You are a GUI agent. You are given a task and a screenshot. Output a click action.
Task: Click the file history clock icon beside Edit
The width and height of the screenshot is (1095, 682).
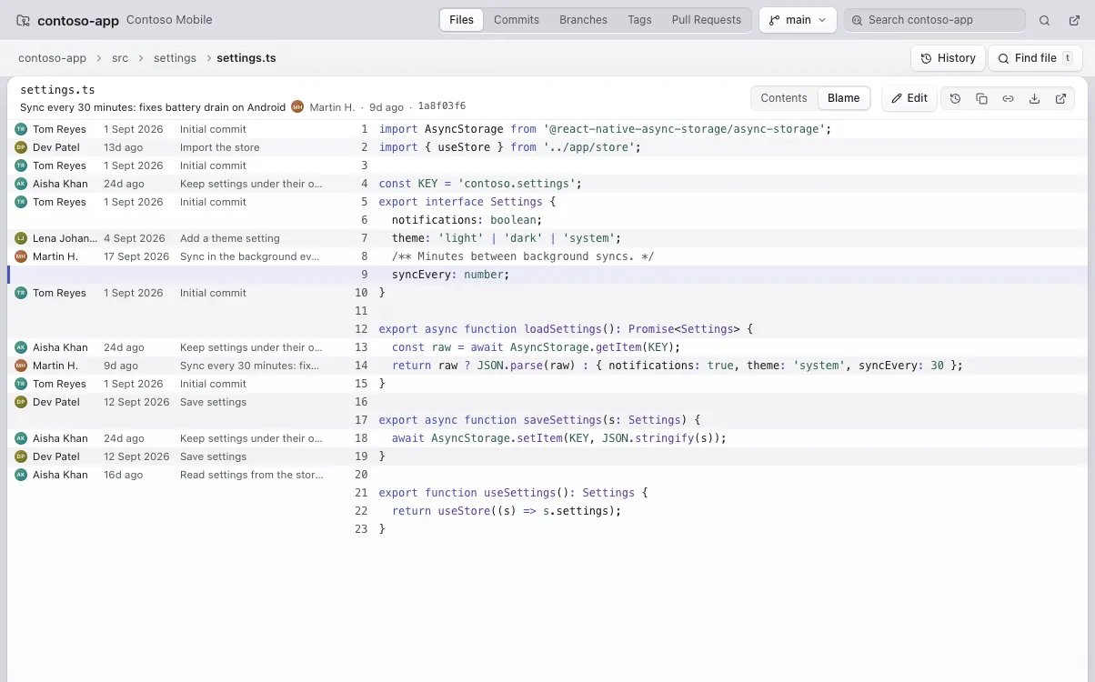(955, 98)
